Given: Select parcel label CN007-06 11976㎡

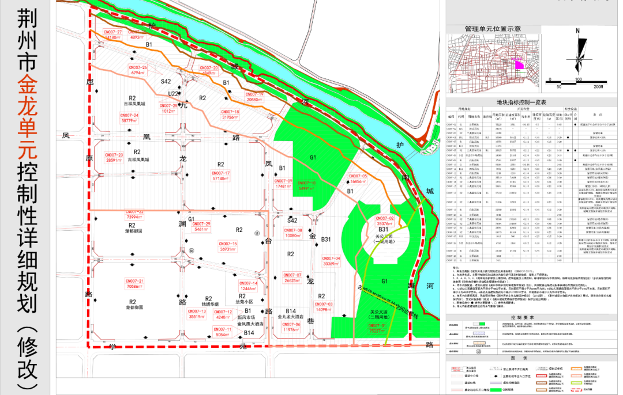Looking at the screenshot, I should click(291, 327).
